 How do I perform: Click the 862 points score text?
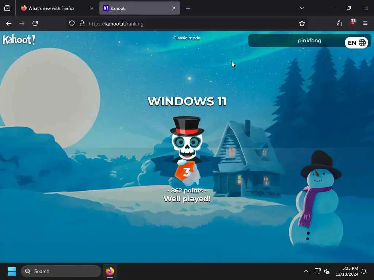(x=187, y=190)
